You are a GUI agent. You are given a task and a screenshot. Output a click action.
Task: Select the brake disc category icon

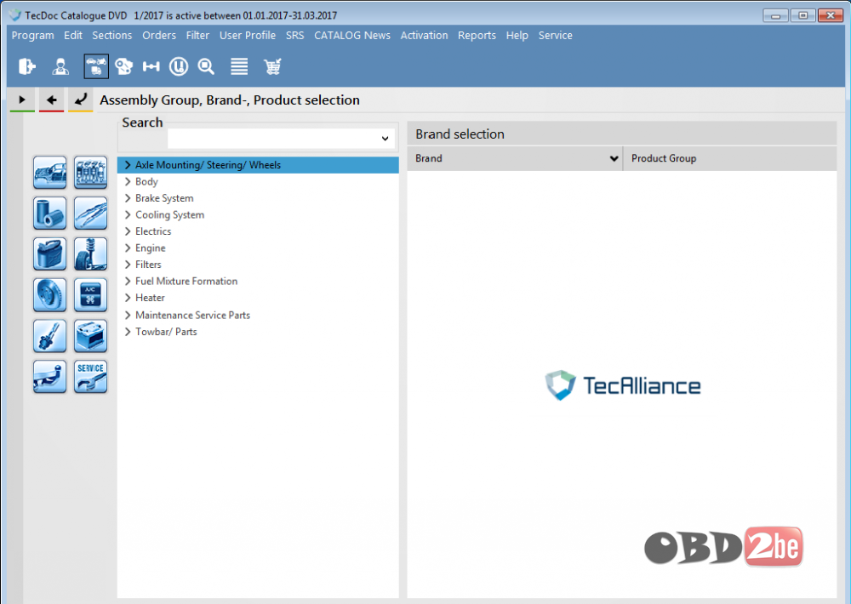pos(50,295)
